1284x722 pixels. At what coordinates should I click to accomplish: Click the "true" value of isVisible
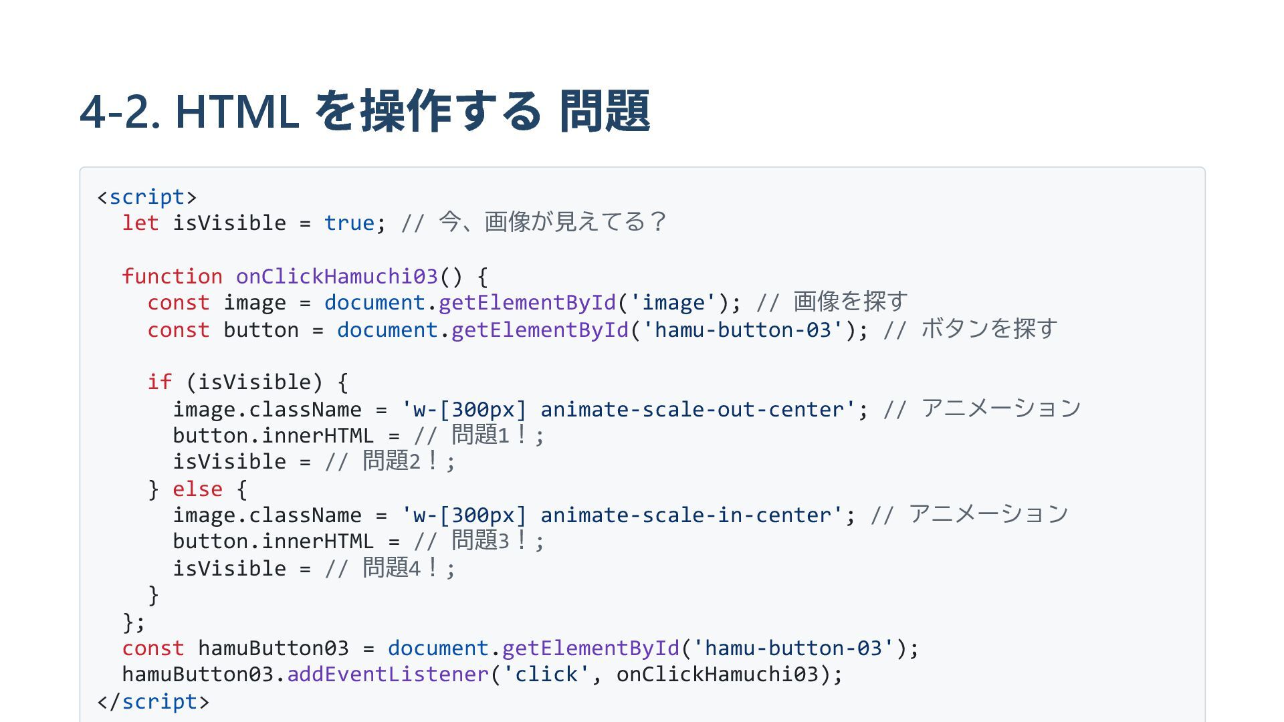point(348,223)
